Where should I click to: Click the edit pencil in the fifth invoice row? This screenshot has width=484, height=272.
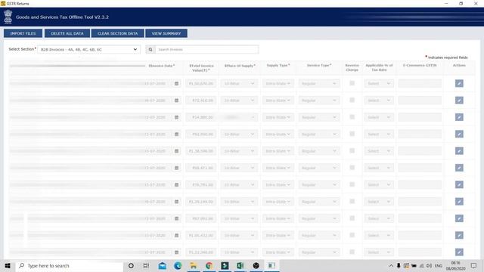459,151
